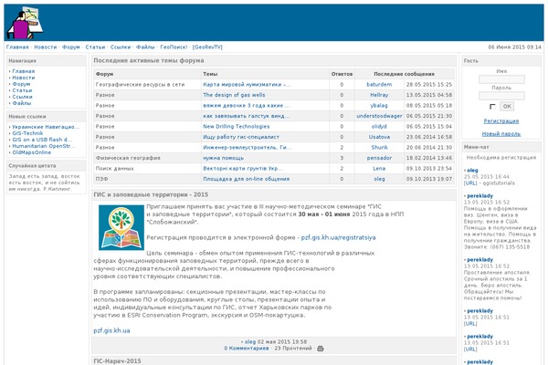548x365 pixels.
Task: Open Статьи in top menu bar
Action: (95, 47)
